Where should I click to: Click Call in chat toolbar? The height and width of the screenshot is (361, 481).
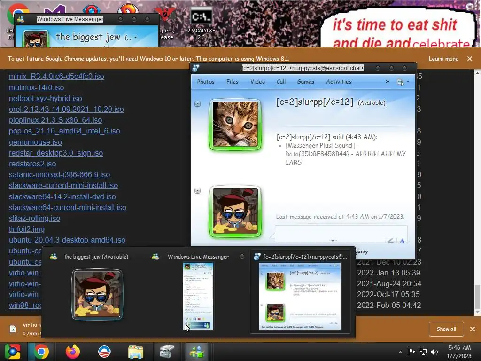[x=281, y=82]
